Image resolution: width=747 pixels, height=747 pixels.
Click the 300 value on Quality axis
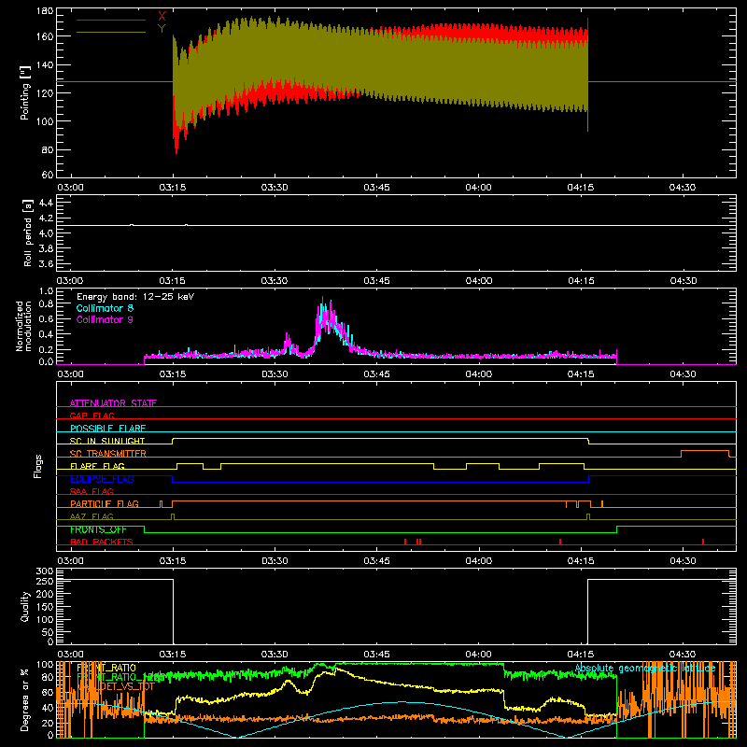(x=45, y=571)
